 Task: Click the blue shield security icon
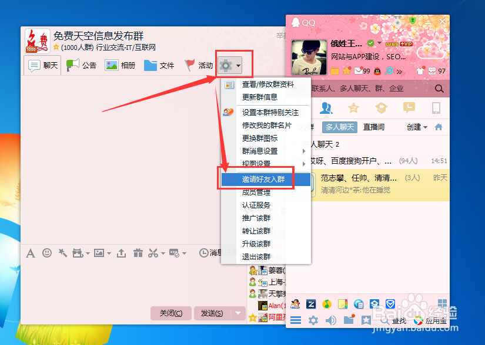coord(390,305)
